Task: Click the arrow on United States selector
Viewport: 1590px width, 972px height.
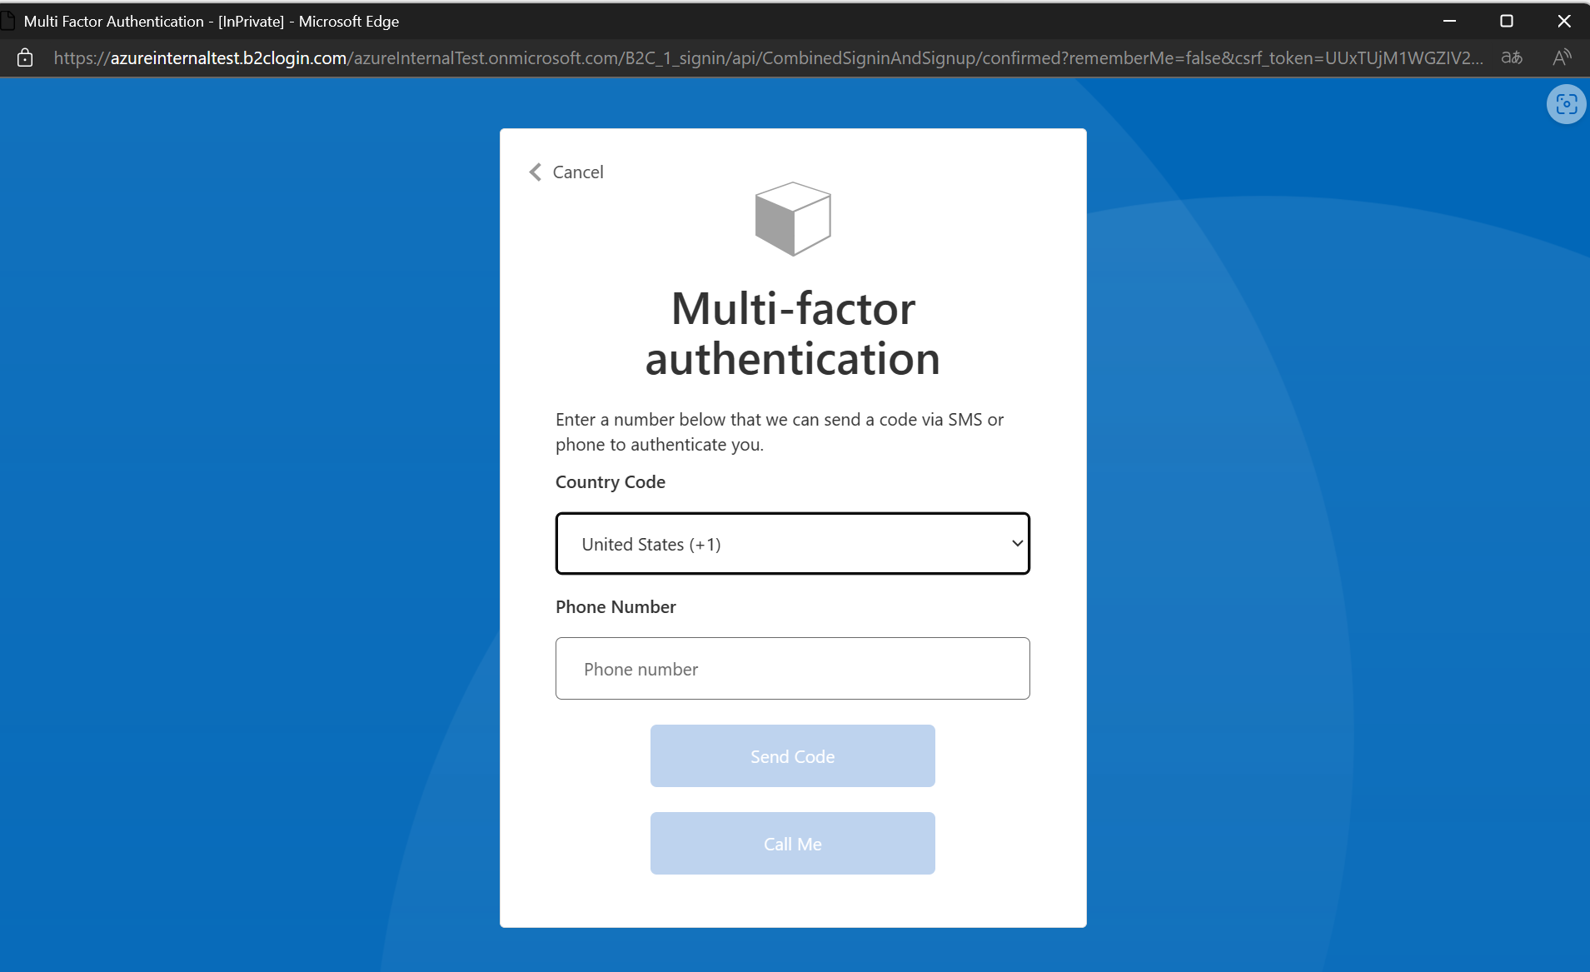Action: pyautogui.click(x=1017, y=544)
